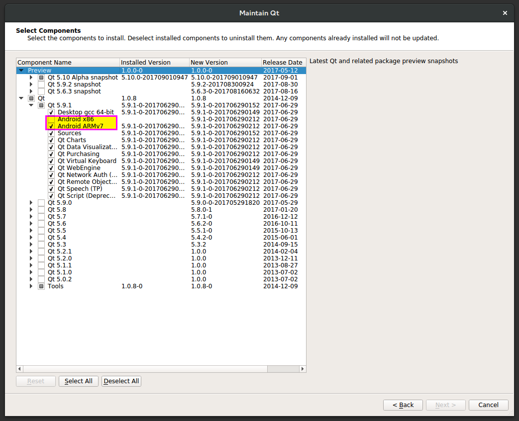Sort by New Version column header
This screenshot has width=519, height=421.
pyautogui.click(x=225, y=63)
